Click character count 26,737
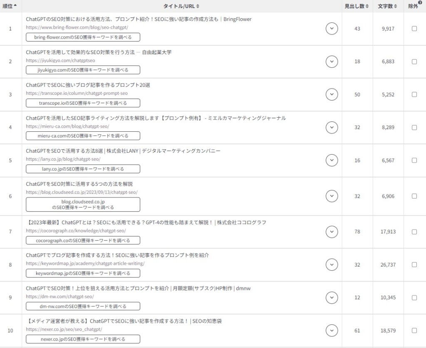This screenshot has width=426, height=348. (388, 265)
